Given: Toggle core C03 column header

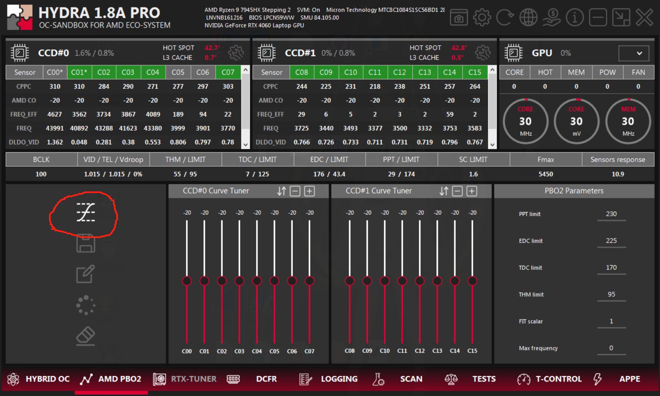Looking at the screenshot, I should click(x=128, y=72).
